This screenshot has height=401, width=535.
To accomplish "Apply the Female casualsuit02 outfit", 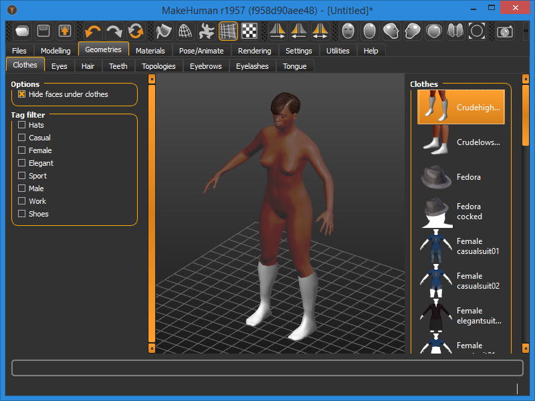I will (461, 281).
